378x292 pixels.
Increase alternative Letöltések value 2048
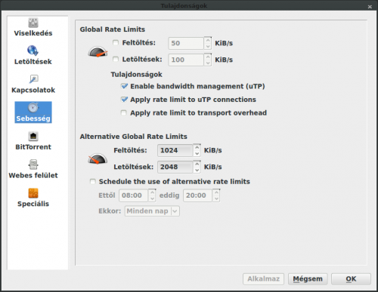pyautogui.click(x=197, y=164)
